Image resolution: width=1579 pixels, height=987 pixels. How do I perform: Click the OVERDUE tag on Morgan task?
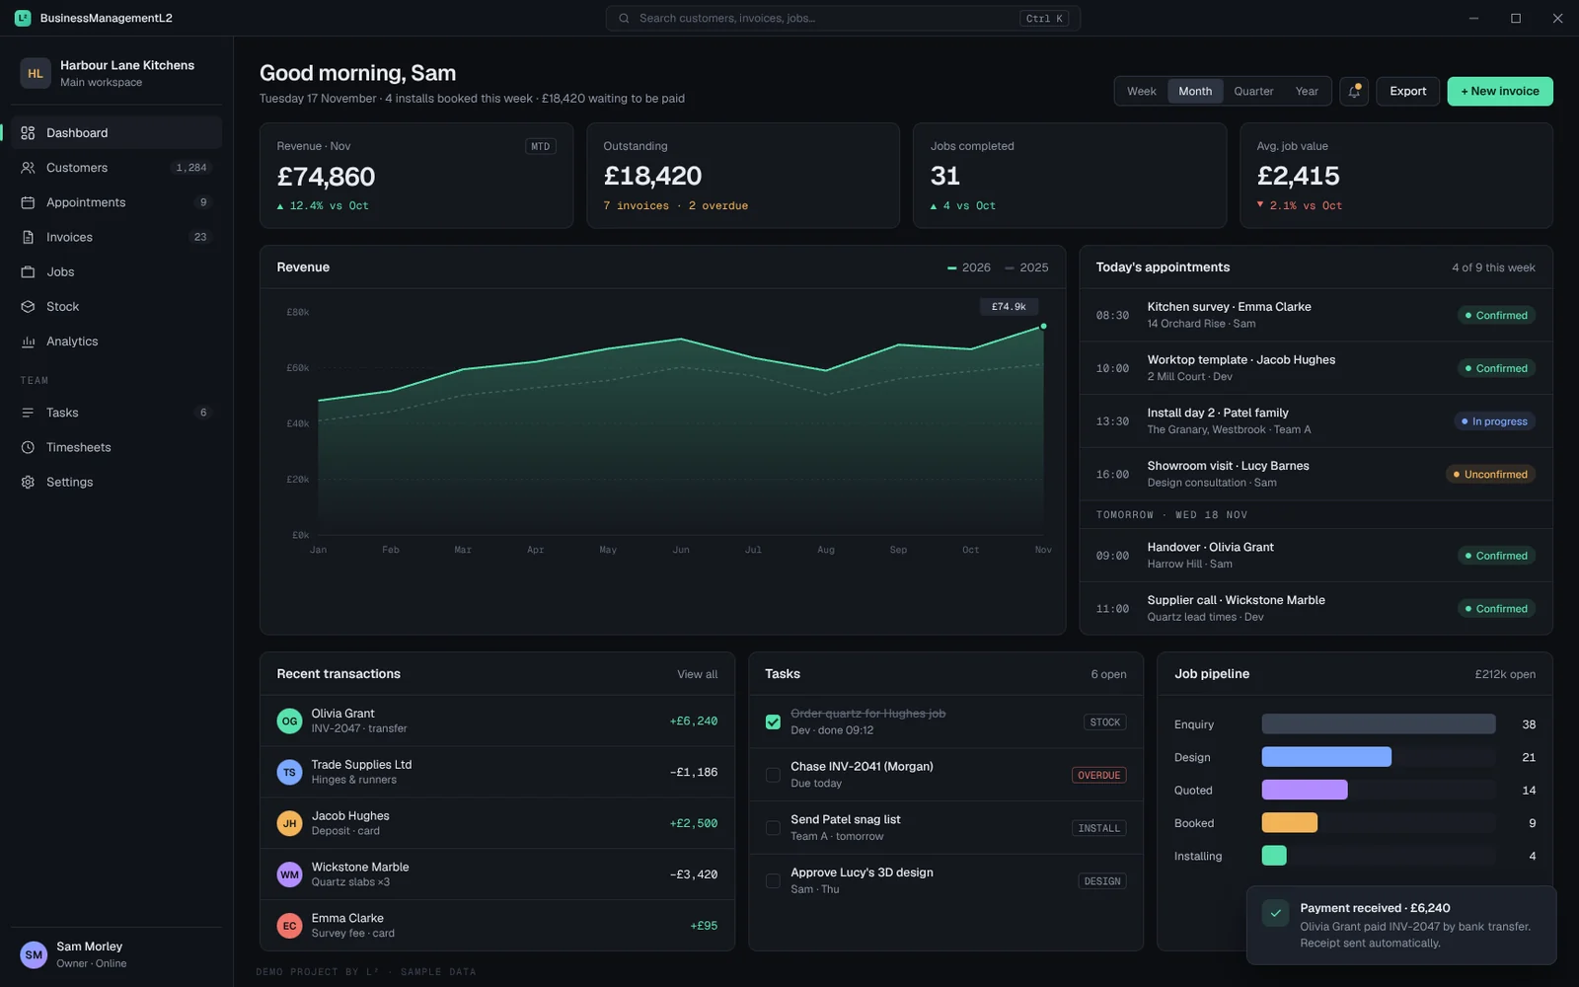click(1098, 775)
